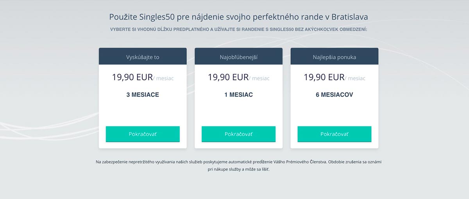Click the uppercase VYBERTE SI VHODNÚ DĹŽKU subheading
This screenshot has width=469, height=199.
tap(238, 29)
